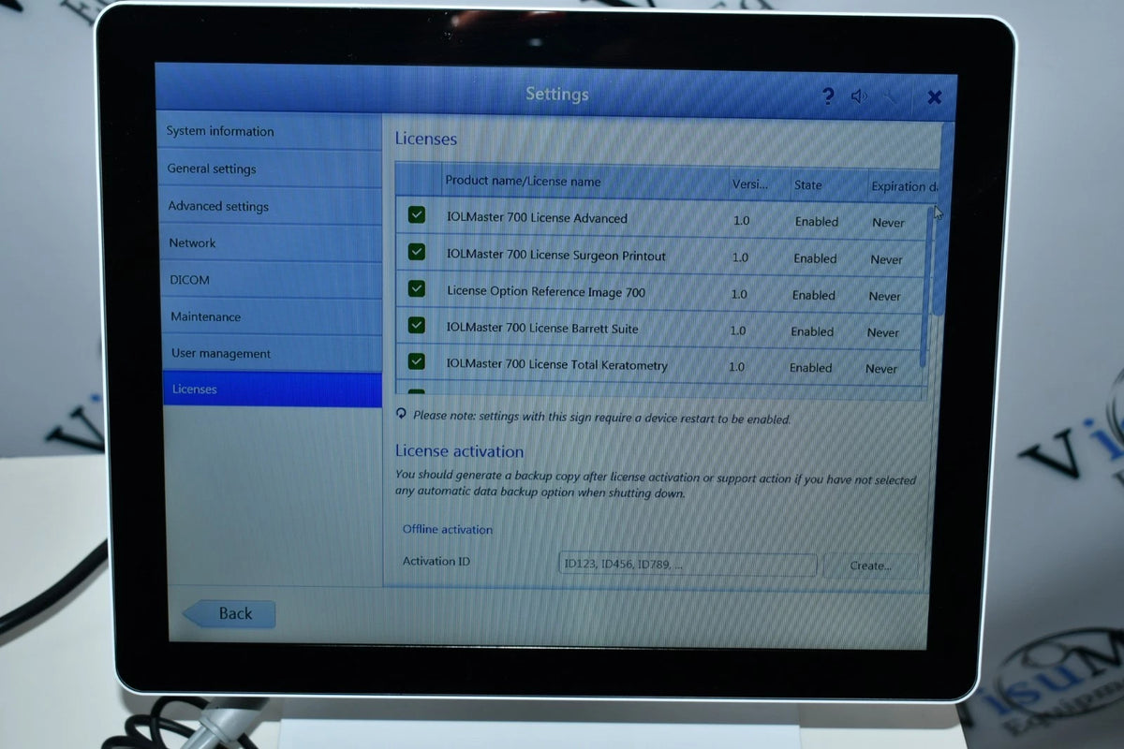
Task: Open help with the question mark icon
Action: point(828,95)
